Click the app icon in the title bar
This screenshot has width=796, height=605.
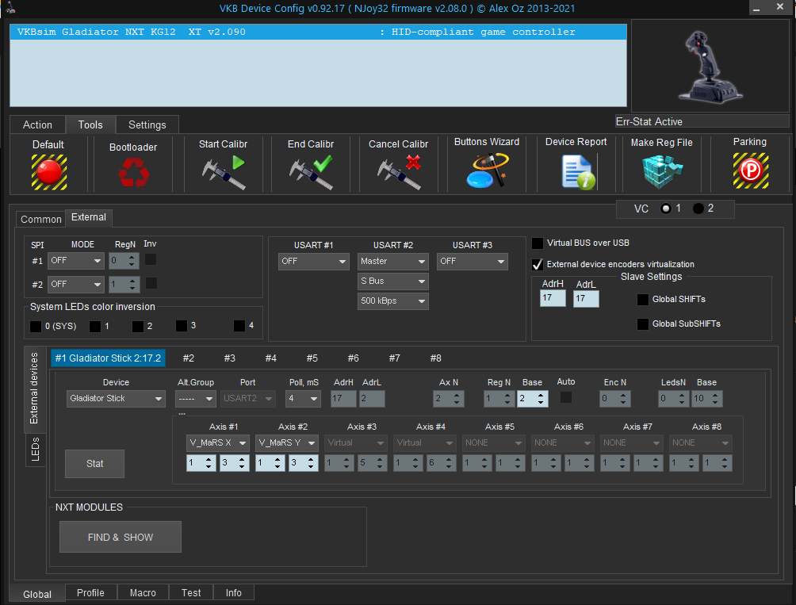point(10,8)
